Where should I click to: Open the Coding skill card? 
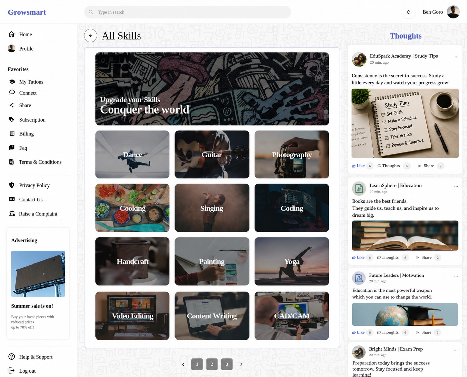pyautogui.click(x=292, y=208)
